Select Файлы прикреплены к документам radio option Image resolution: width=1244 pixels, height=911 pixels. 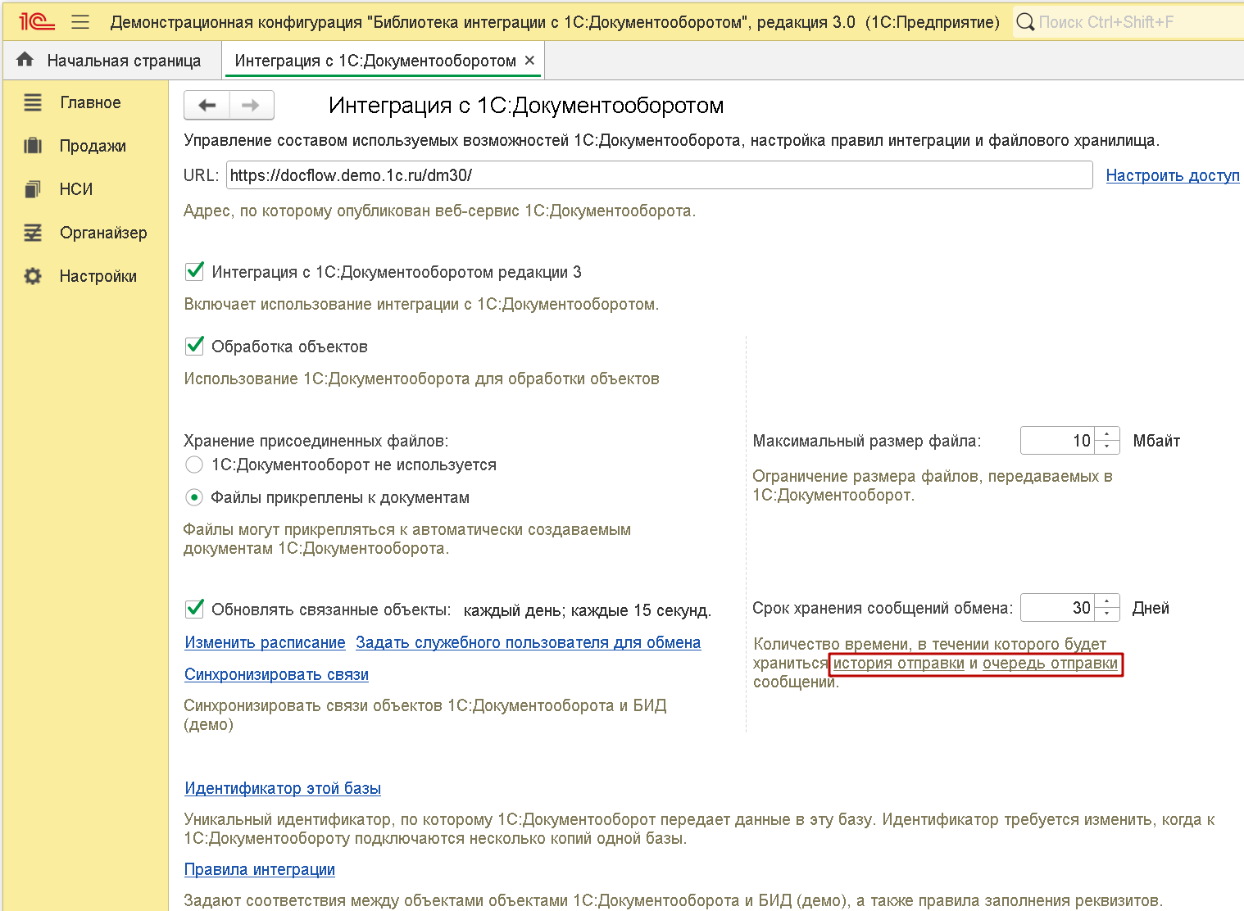coord(194,497)
